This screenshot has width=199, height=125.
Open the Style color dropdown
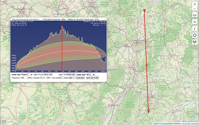coord(72,78)
